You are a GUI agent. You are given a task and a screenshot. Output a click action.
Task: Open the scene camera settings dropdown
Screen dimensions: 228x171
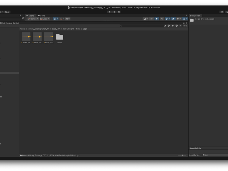pyautogui.click(x=179, y=19)
